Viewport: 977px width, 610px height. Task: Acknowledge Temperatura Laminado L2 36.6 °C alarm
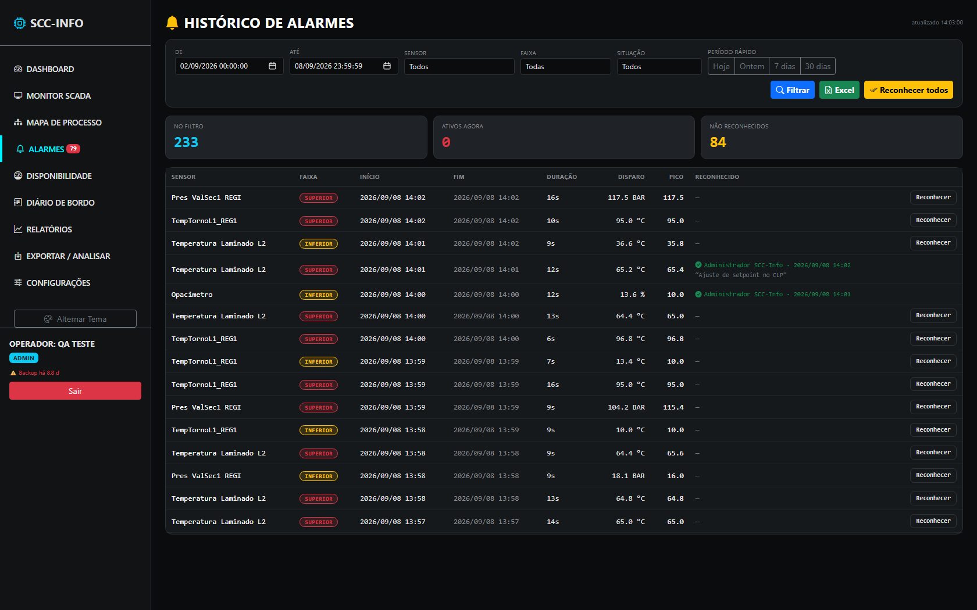coord(933,243)
